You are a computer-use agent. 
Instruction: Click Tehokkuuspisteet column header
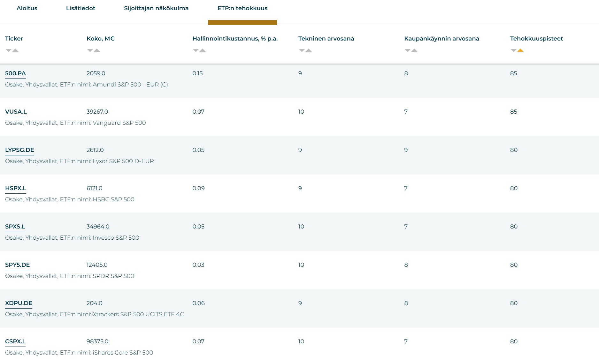click(x=536, y=39)
